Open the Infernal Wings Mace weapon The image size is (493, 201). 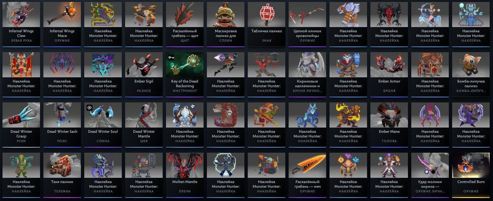tap(62, 24)
